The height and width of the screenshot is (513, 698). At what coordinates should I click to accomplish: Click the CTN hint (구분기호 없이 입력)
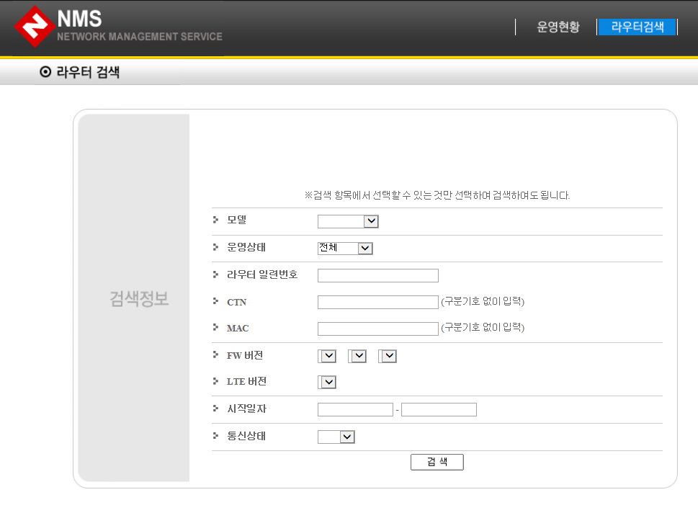pos(483,301)
